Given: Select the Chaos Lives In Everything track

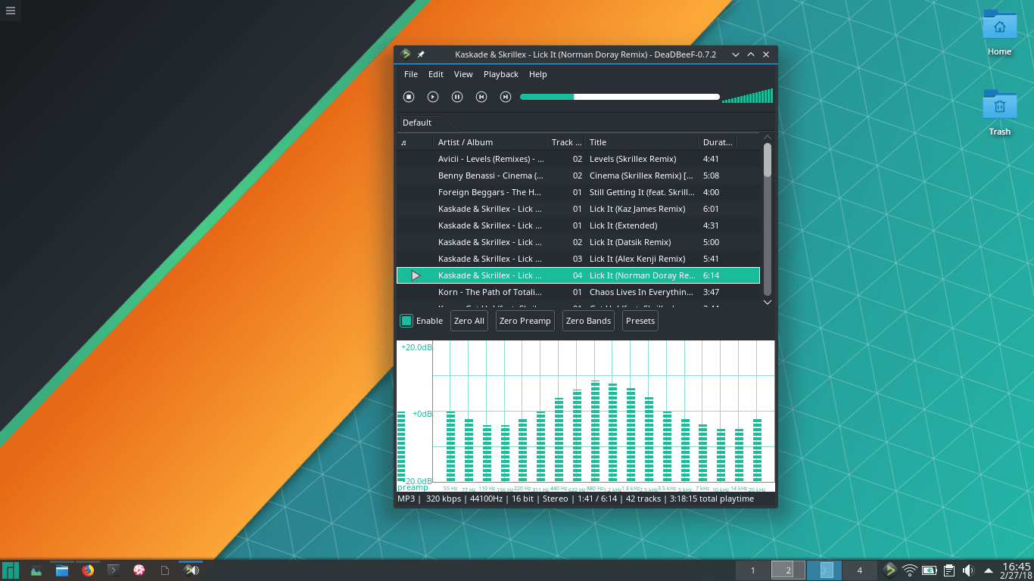Looking at the screenshot, I should 578,292.
